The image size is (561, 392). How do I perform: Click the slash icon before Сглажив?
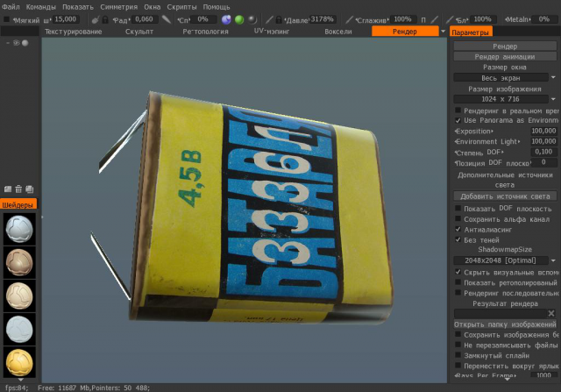(x=349, y=19)
